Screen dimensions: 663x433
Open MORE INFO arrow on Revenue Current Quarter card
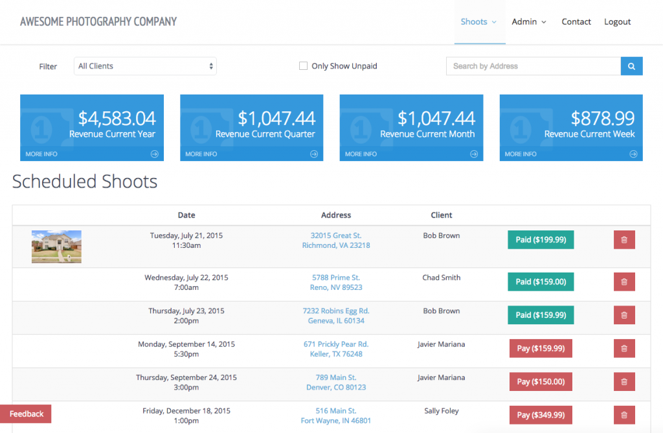point(313,154)
